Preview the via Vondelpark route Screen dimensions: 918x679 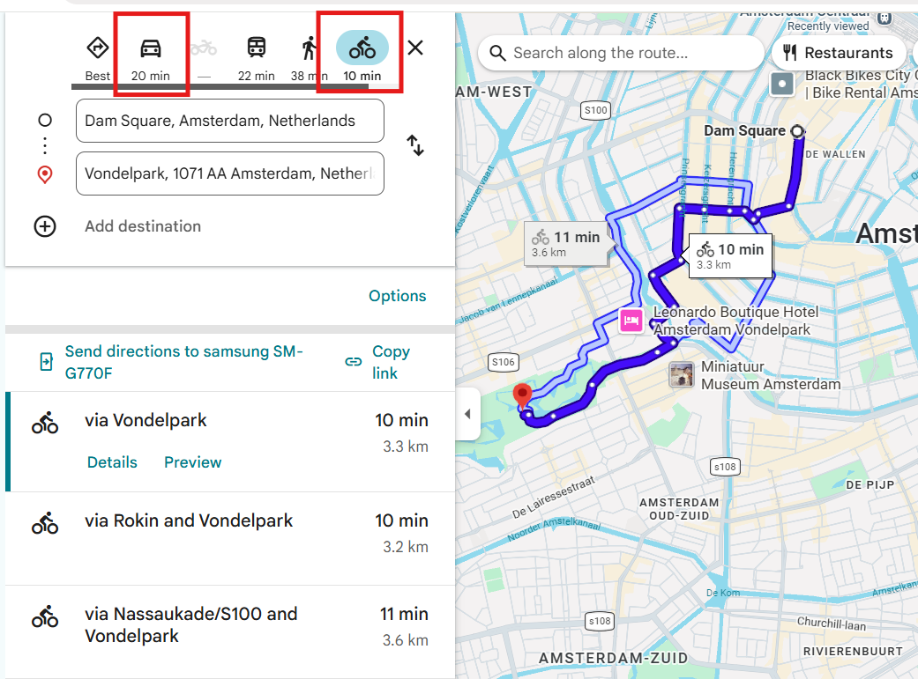pos(192,462)
